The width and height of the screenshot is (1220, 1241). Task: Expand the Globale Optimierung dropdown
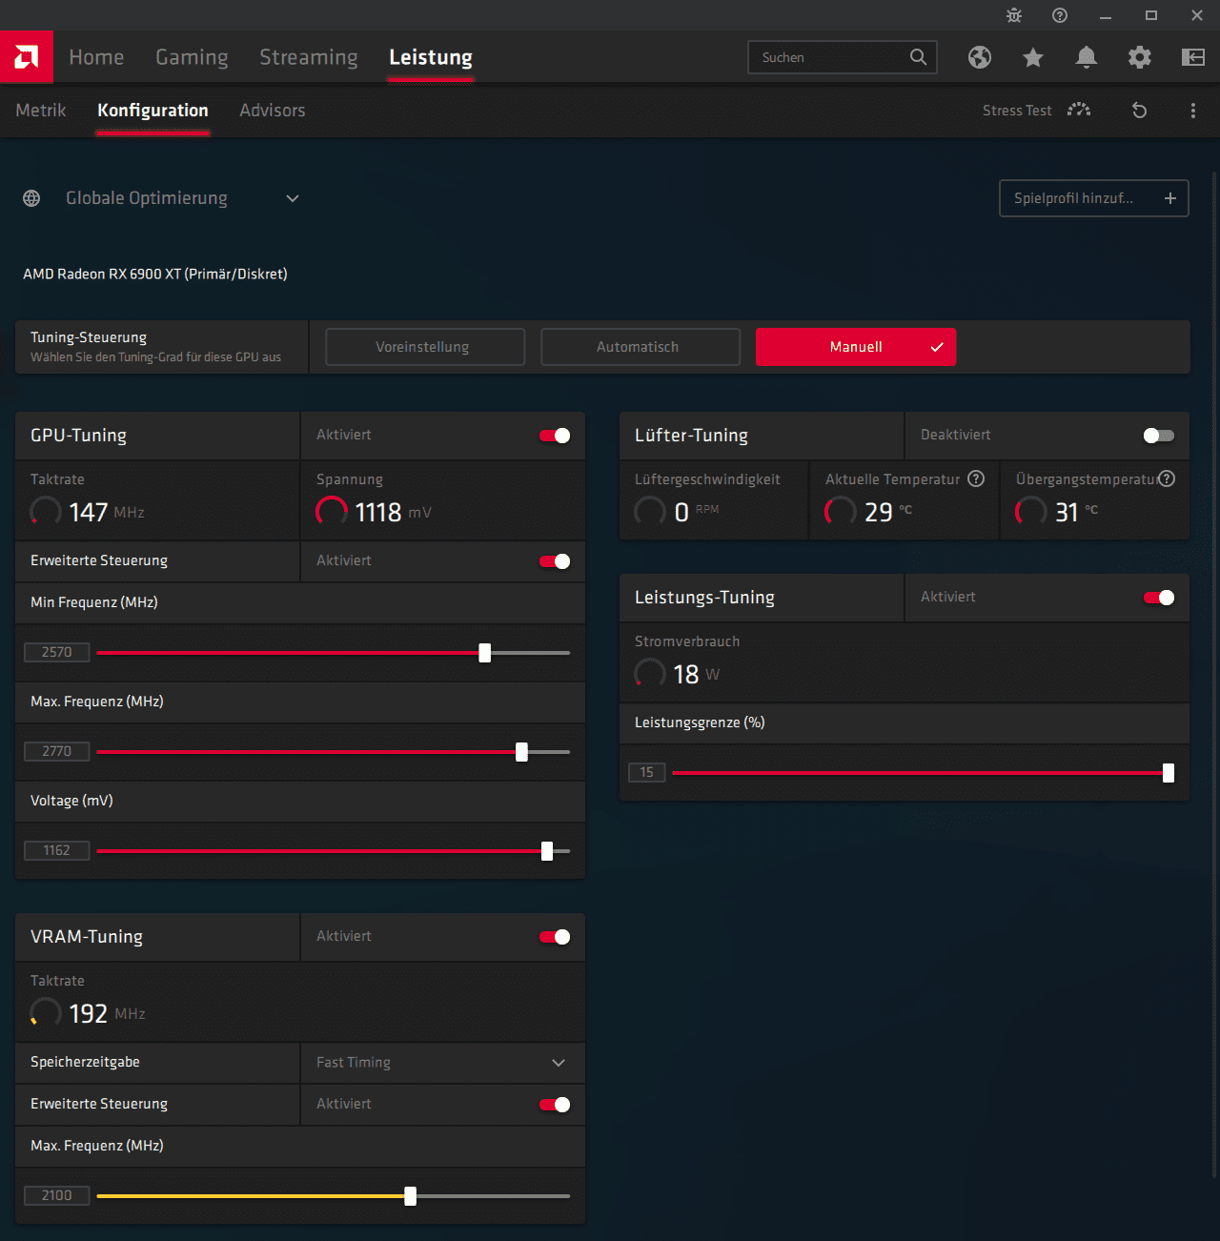[293, 198]
